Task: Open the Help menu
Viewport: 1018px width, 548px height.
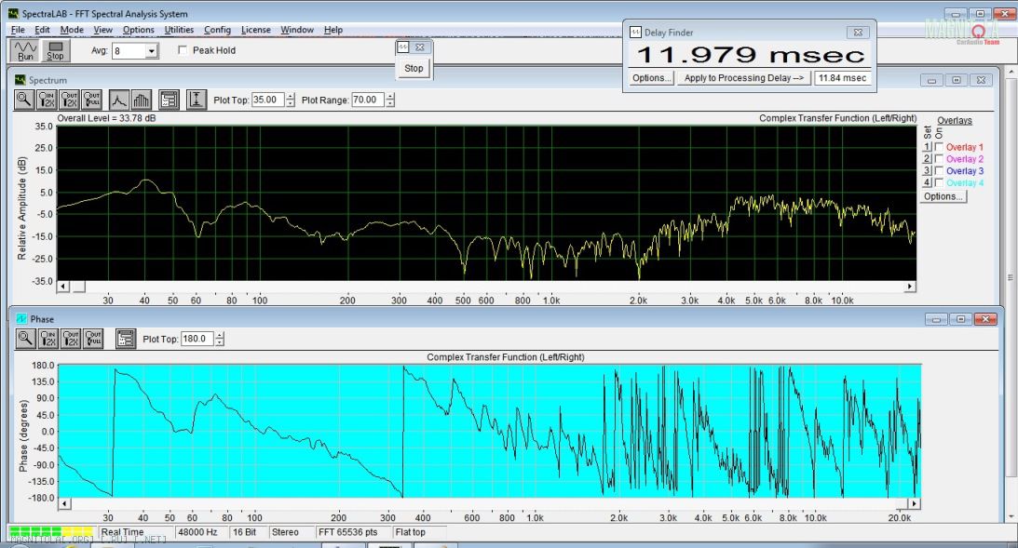Action: pyautogui.click(x=333, y=30)
